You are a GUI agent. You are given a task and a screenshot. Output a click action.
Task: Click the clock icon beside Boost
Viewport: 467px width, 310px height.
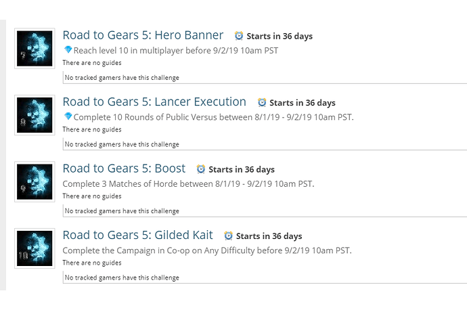coord(201,169)
